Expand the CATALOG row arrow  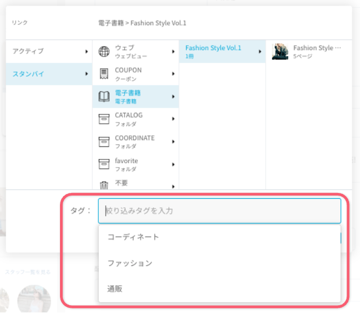(x=173, y=118)
